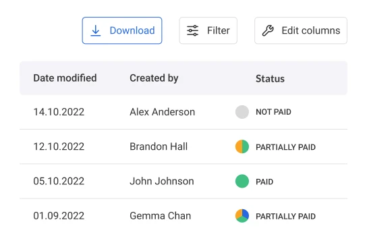367x247 pixels.
Task: Sort by the Created by column header
Action: 154,78
